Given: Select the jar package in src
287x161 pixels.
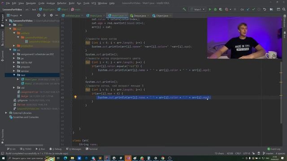Looking at the screenshot, I should click(22, 58).
